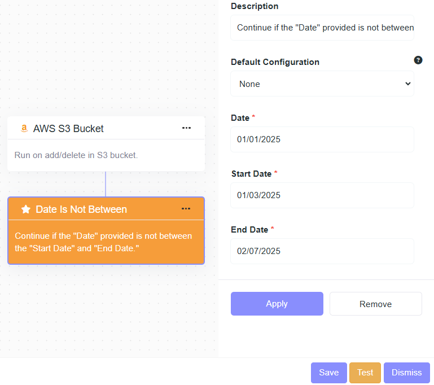
Task: Open the Date Is Not Between options menu
Action: 186,209
